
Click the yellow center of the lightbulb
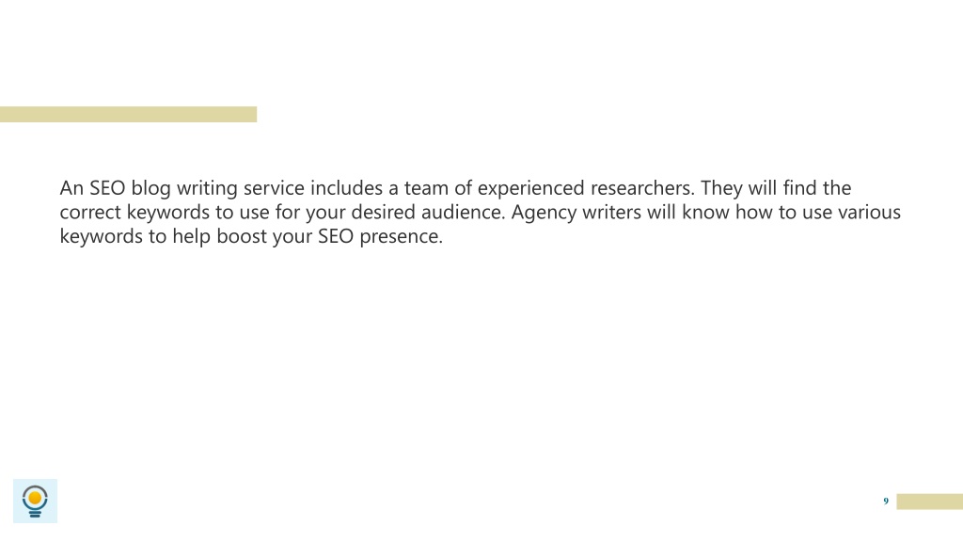pos(35,497)
